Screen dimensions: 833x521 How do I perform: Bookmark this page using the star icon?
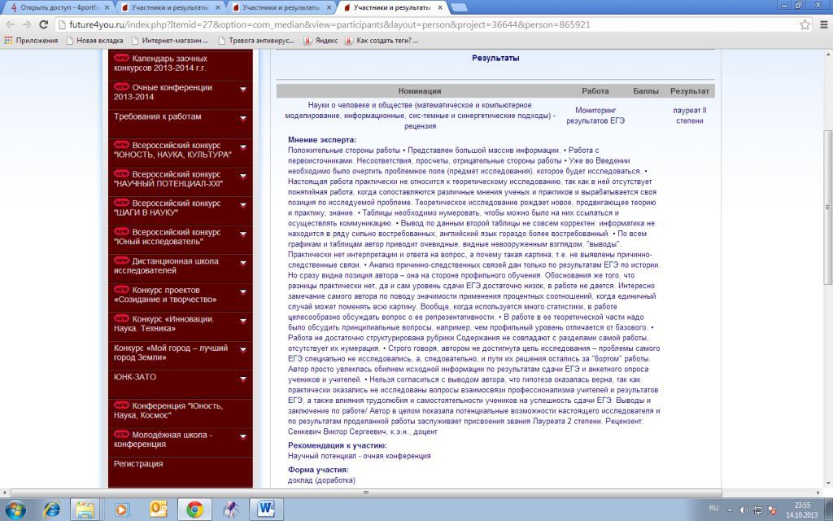pyautogui.click(x=805, y=24)
